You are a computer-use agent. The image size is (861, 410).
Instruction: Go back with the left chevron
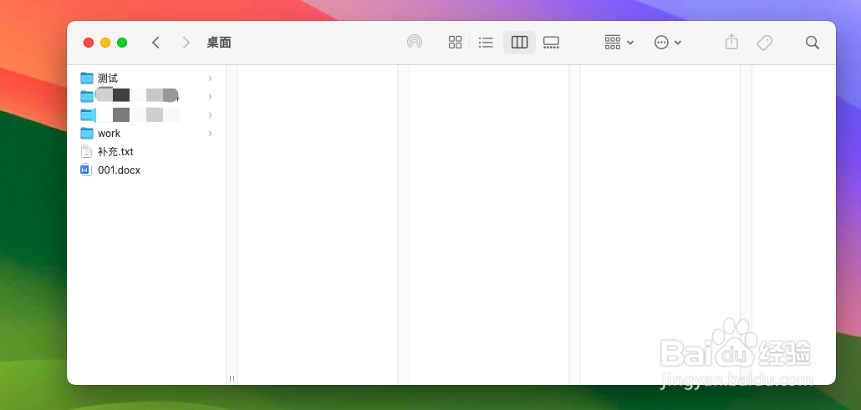click(156, 43)
